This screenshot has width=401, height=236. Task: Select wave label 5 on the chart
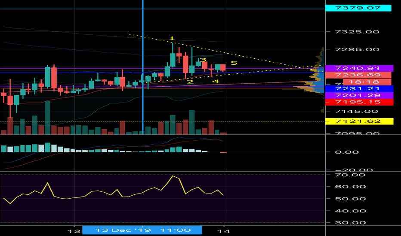point(234,63)
